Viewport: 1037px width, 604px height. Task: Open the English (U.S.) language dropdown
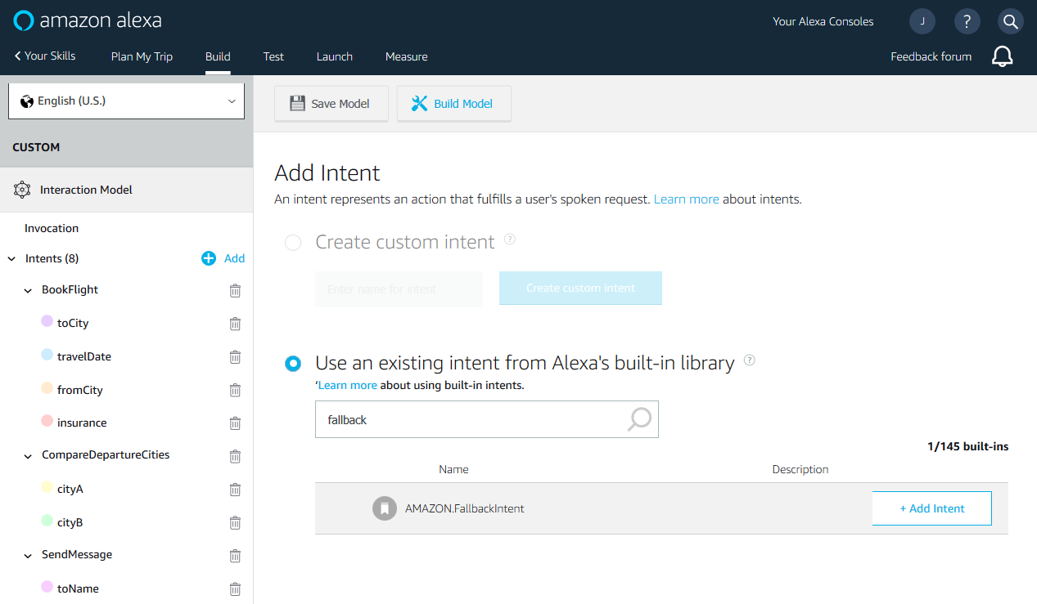(126, 100)
